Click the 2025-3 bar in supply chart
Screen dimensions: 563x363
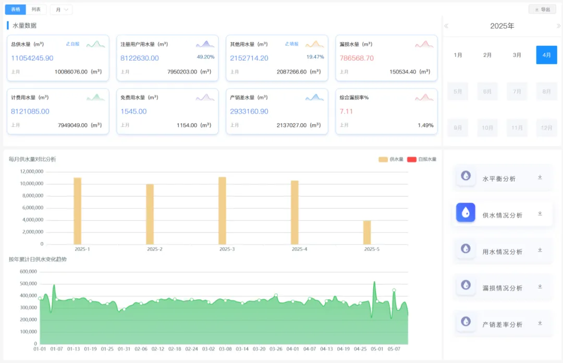pos(222,210)
